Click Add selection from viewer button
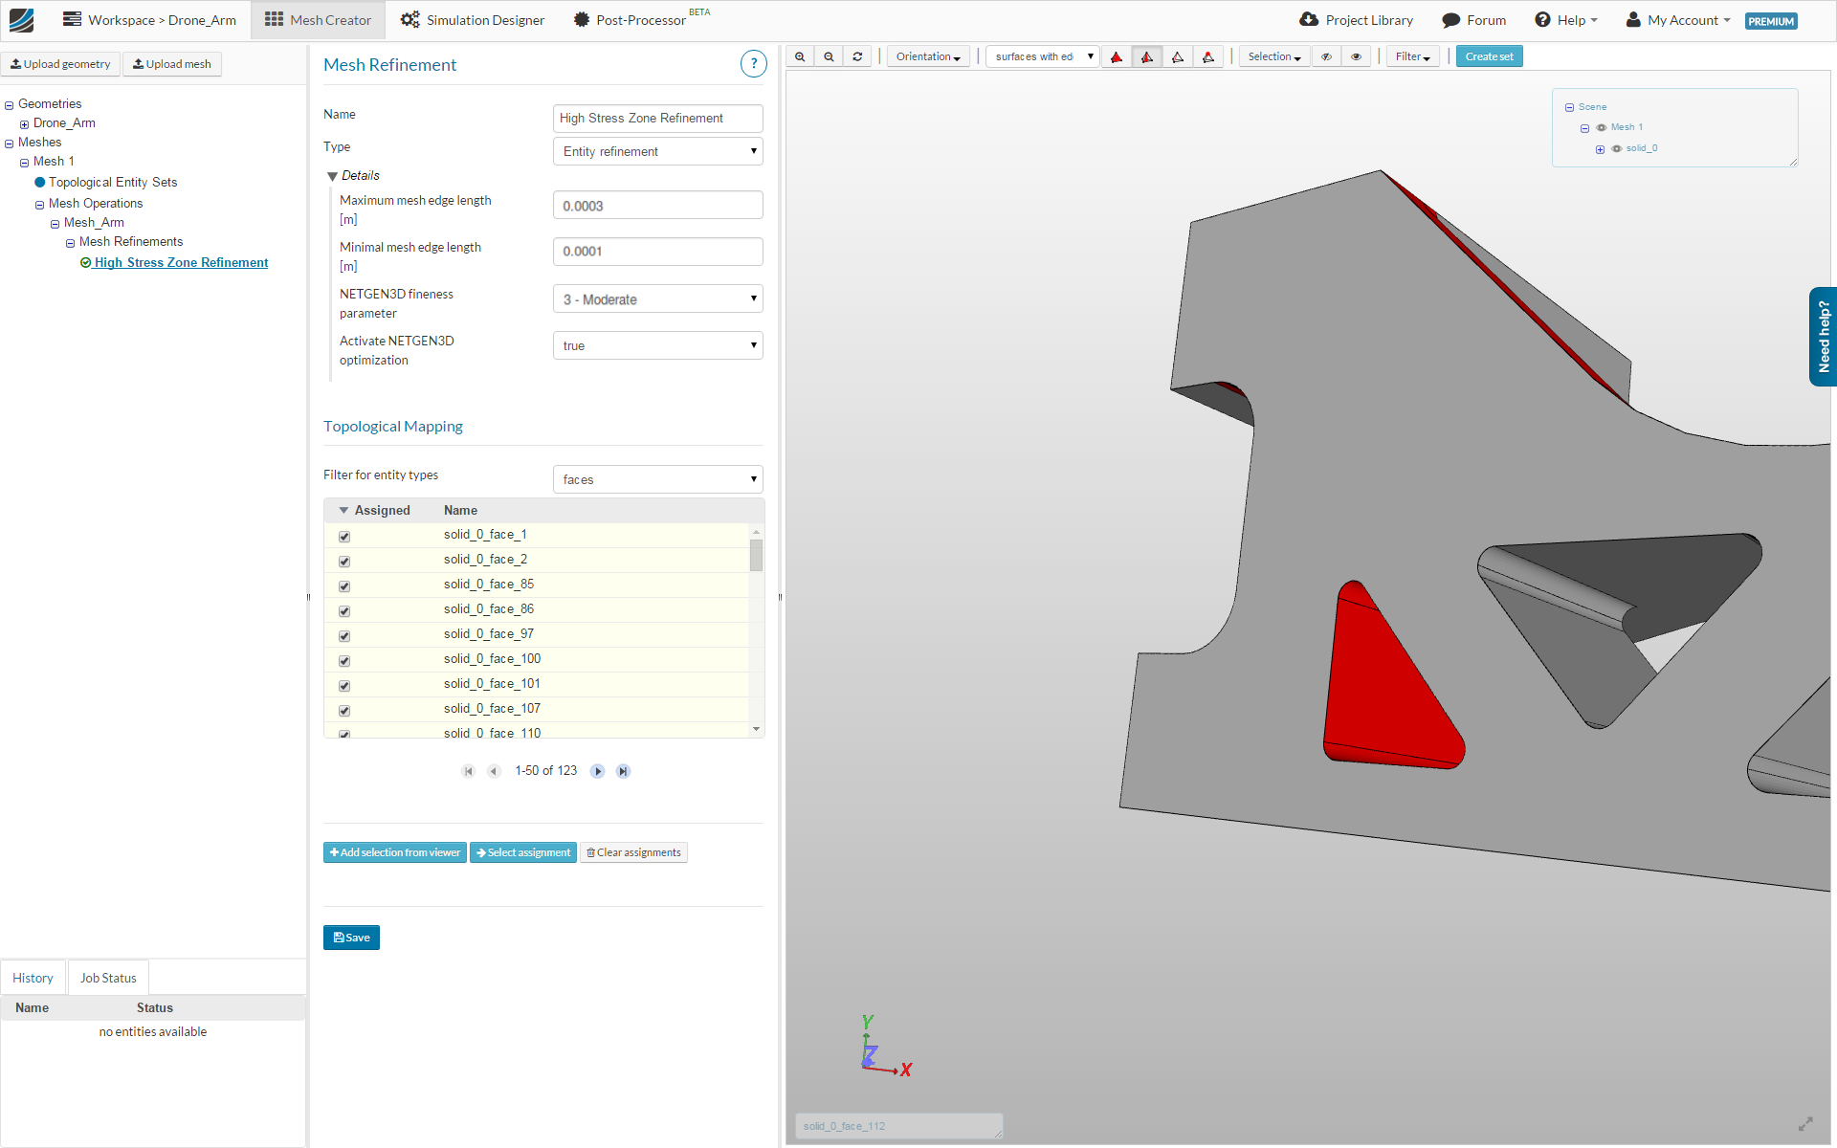Image resolution: width=1837 pixels, height=1148 pixels. click(x=395, y=852)
